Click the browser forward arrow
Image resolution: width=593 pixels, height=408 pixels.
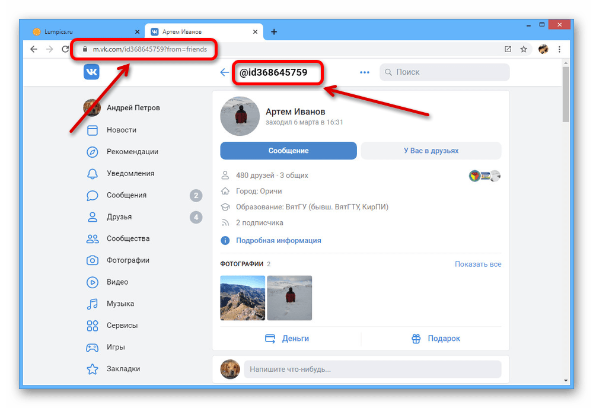click(x=50, y=49)
